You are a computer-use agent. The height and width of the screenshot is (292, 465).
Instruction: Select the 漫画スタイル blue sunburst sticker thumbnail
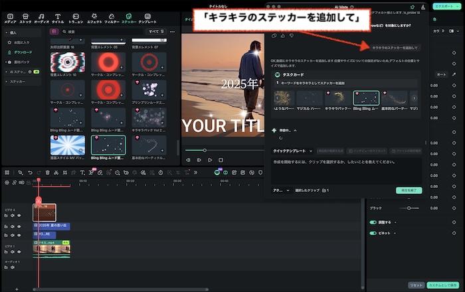[x=68, y=145]
